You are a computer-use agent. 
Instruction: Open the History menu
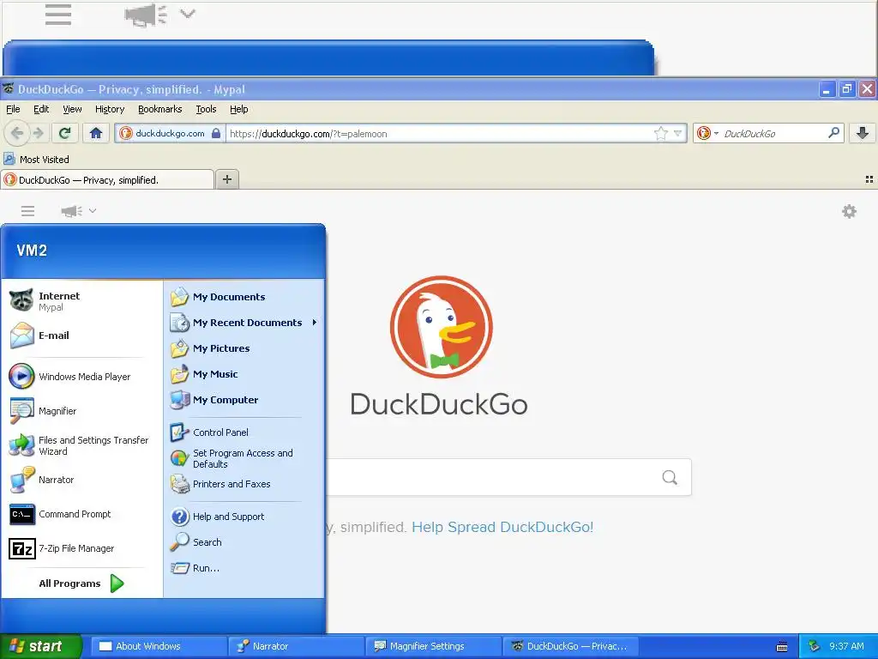pos(110,109)
